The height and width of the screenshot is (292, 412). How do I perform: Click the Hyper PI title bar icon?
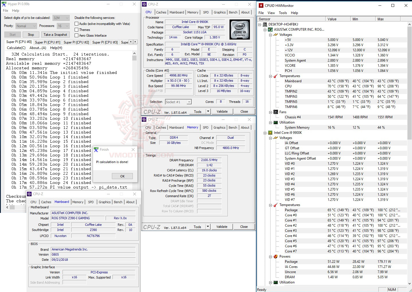4,4
